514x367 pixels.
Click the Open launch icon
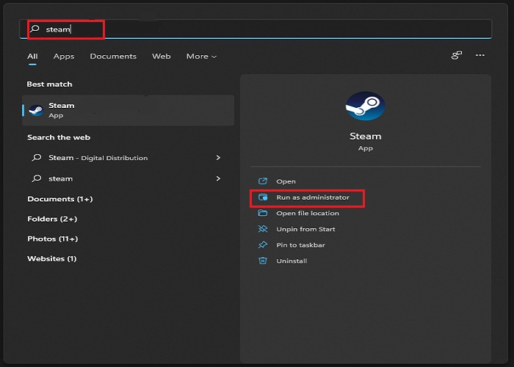click(x=263, y=181)
